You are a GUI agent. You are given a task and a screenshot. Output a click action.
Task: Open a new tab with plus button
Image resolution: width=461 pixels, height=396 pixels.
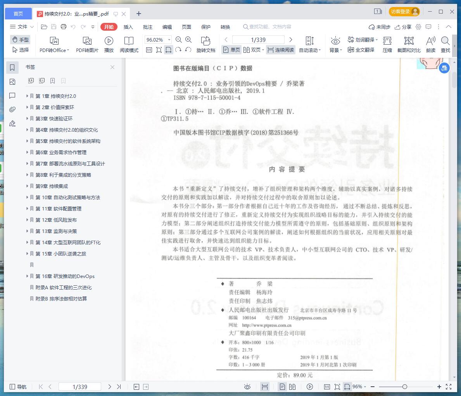(x=139, y=14)
